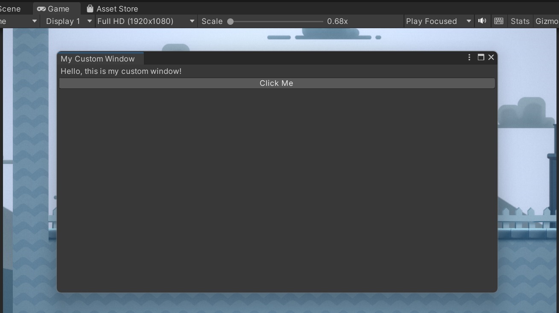
Task: Click the Scale slider handle
Action: coord(231,21)
